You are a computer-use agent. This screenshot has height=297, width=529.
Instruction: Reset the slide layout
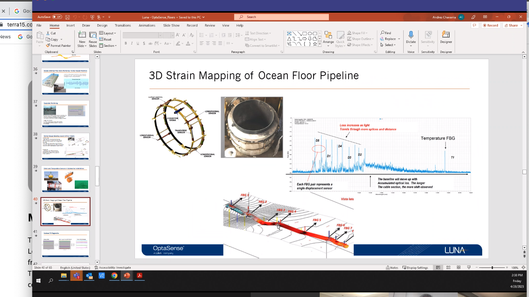tap(105, 40)
